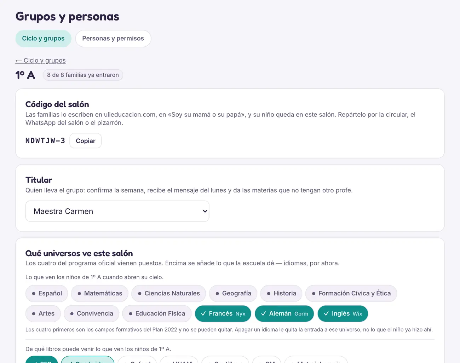
Task: Toggle the Educación Física chip
Action: [x=157, y=313]
